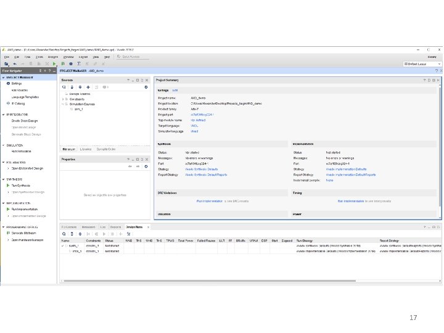Image resolution: width=444 pixels, height=333 pixels.
Task: Click Search icon in Design Runs toolbar
Action: 64,234
